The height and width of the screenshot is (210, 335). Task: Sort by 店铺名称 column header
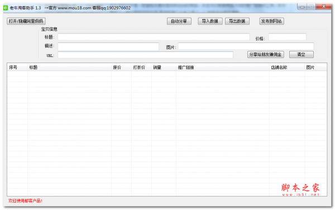click(x=287, y=67)
